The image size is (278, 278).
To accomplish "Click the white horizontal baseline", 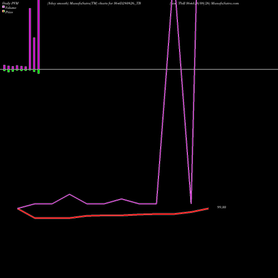I will click(139, 69).
